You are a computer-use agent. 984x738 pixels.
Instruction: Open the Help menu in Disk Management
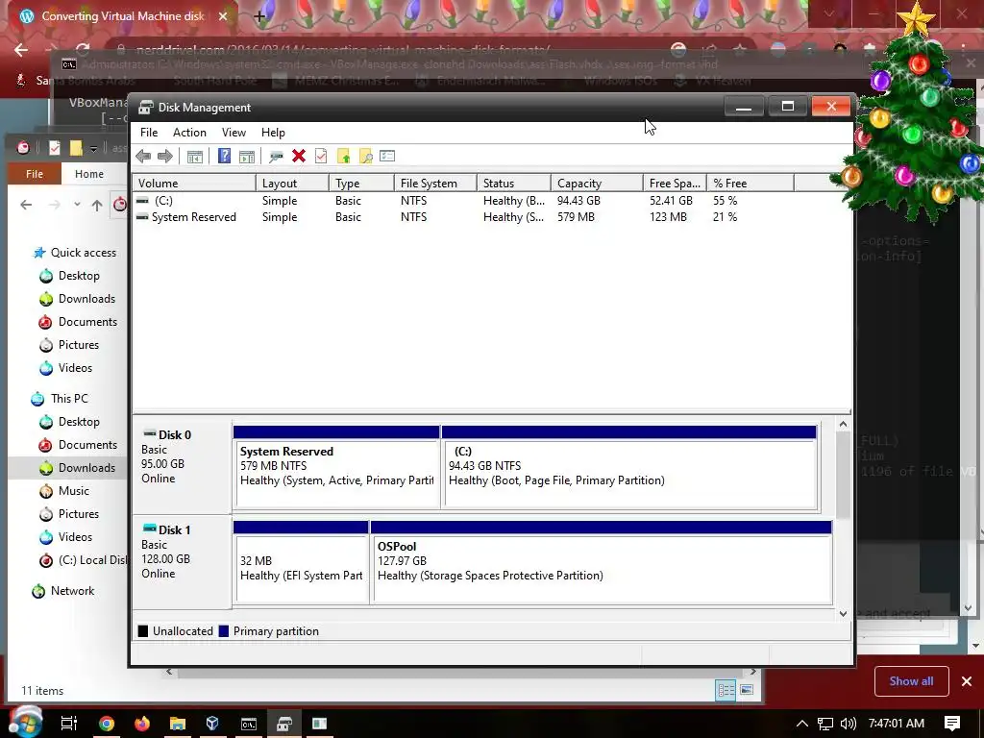(273, 133)
